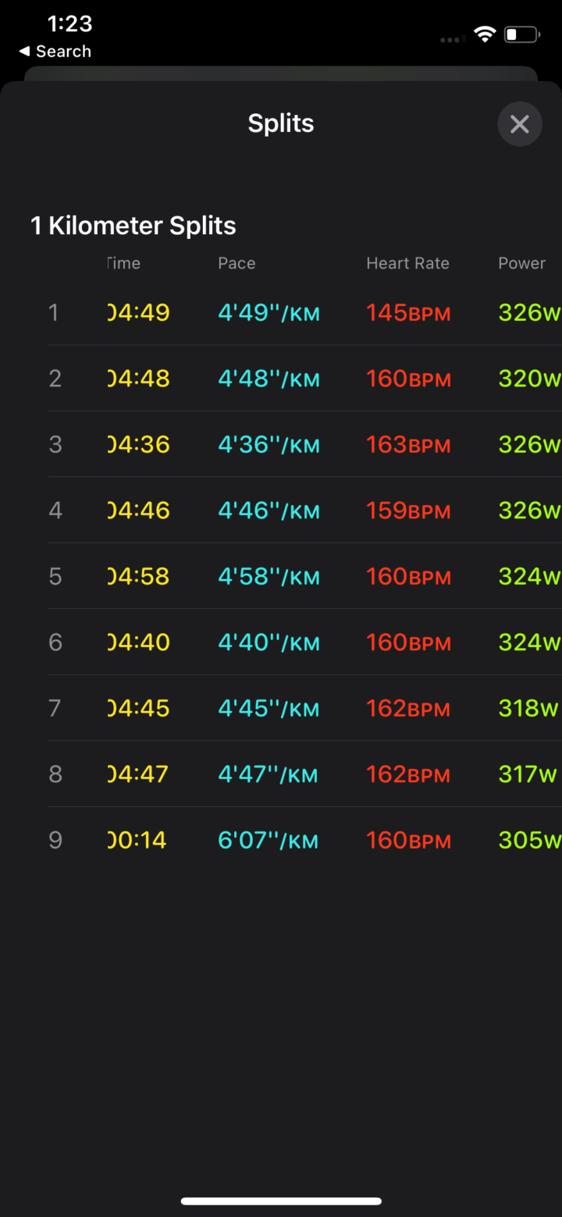Image resolution: width=562 pixels, height=1217 pixels.
Task: Tap the 305W power value
Action: pyautogui.click(x=529, y=840)
